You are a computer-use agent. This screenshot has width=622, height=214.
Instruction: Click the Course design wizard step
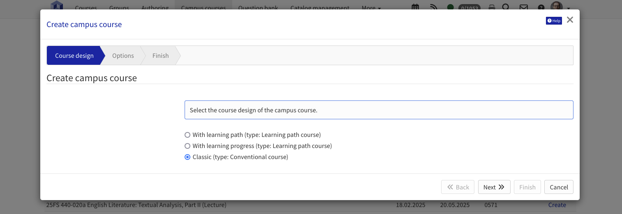(74, 56)
